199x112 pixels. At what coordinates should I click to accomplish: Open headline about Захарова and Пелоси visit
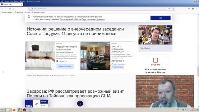(75, 93)
